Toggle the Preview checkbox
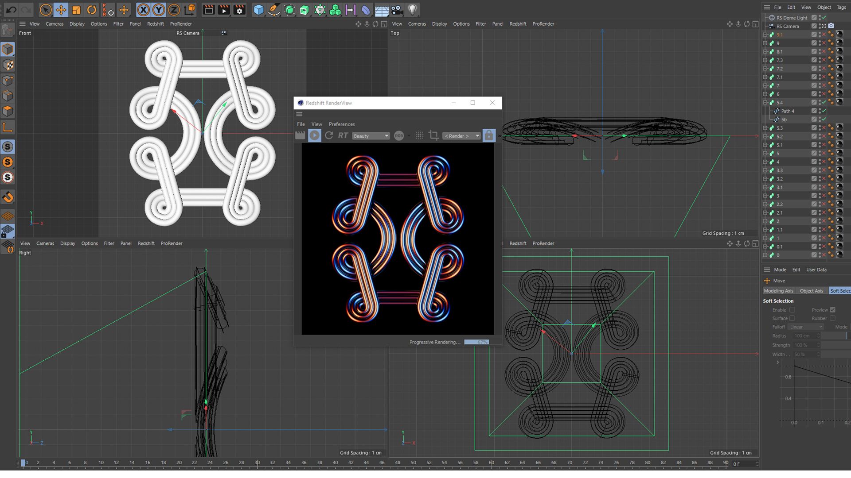The height and width of the screenshot is (478, 851). [x=832, y=310]
